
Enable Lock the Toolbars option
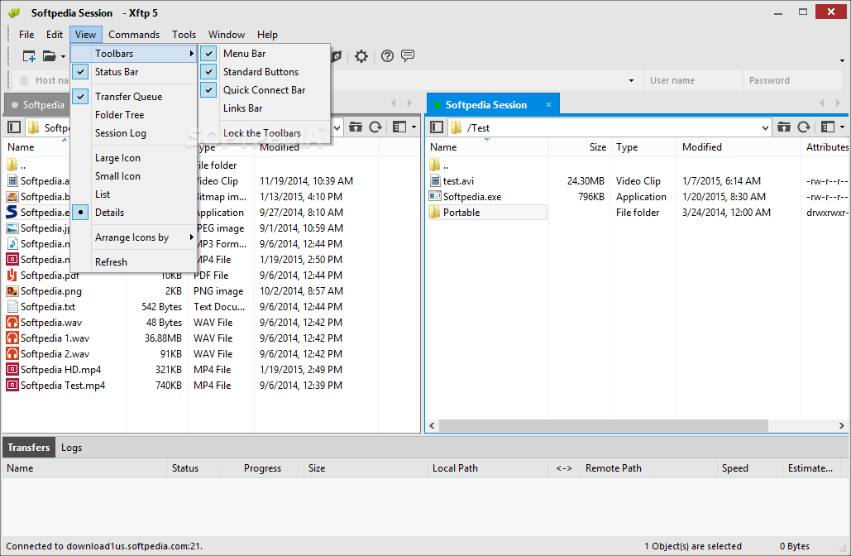[265, 133]
